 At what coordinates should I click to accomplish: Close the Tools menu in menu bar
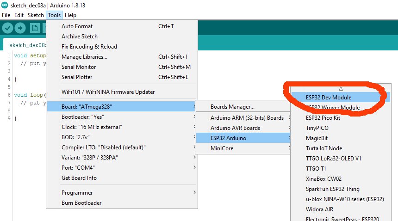pyautogui.click(x=54, y=15)
